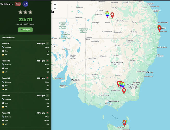Show Round #2 location pin icon
Image resolution: width=170 pixels, height=130 pixels.
coord(47,61)
